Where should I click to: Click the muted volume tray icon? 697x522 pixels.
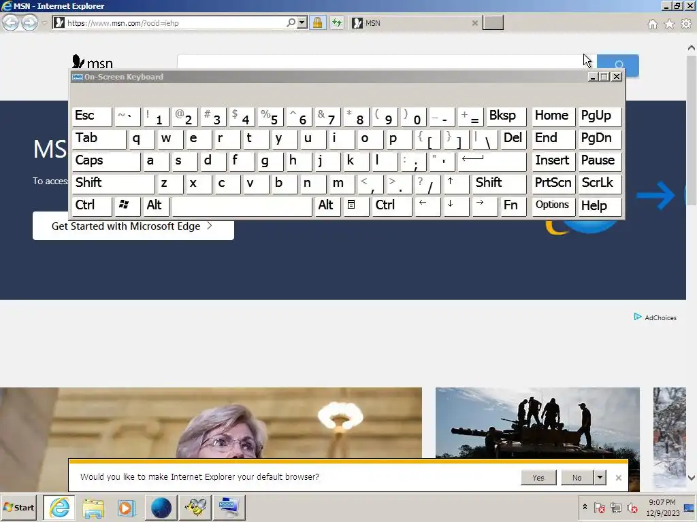pyautogui.click(x=632, y=507)
